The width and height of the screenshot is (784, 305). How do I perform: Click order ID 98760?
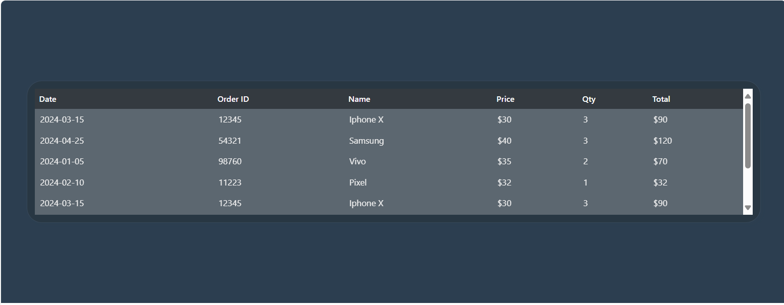coord(230,161)
